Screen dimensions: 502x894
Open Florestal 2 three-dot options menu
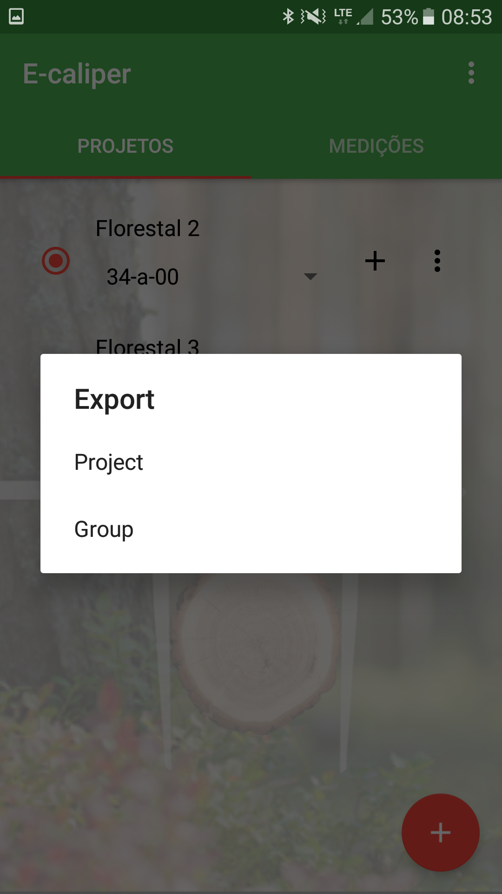pos(437,261)
